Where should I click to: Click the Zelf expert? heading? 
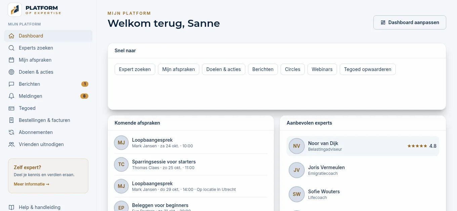tap(28, 167)
